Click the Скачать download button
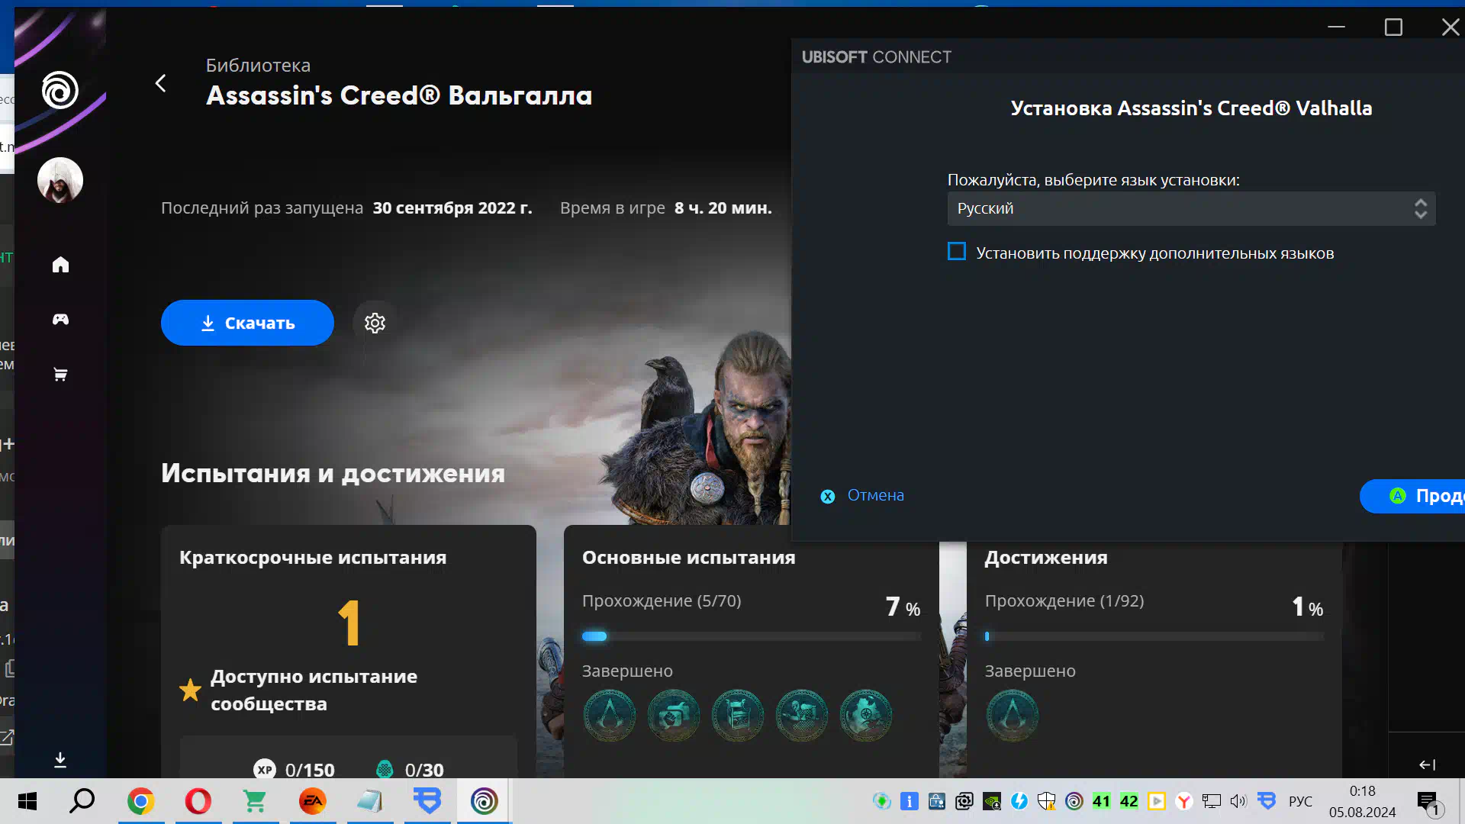The width and height of the screenshot is (1465, 824). click(x=247, y=323)
